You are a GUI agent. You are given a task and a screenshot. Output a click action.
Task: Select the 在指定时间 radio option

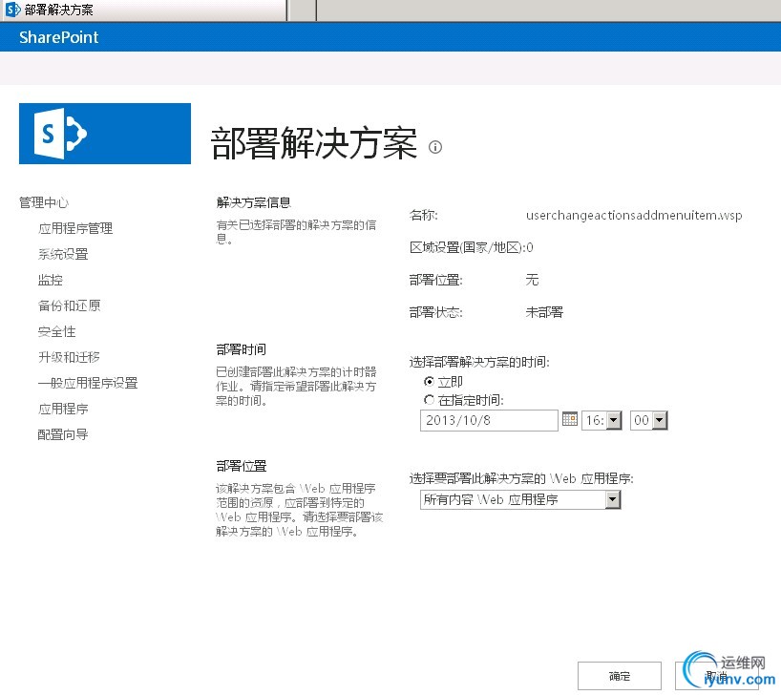429,400
